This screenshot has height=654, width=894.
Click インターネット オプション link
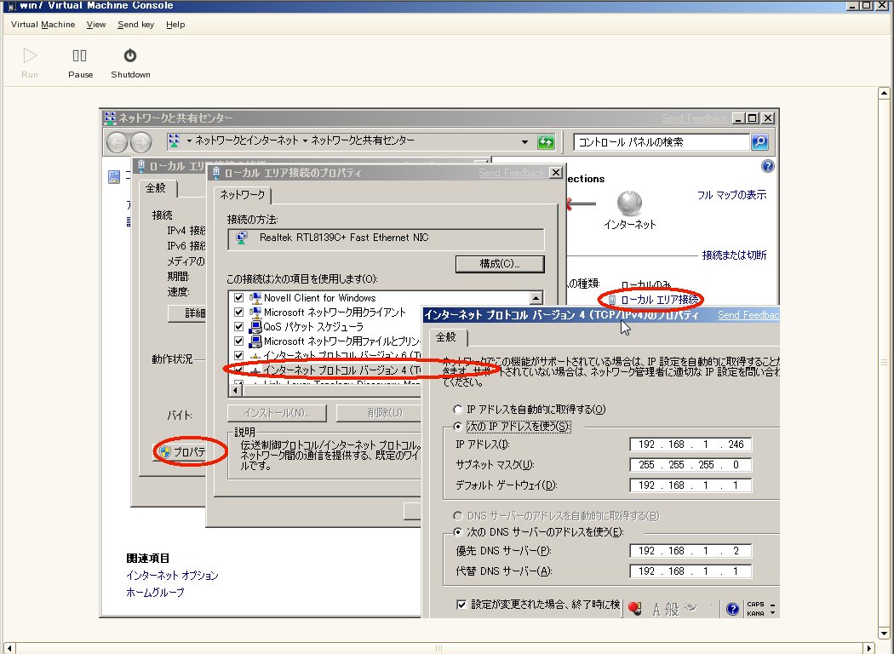point(172,576)
